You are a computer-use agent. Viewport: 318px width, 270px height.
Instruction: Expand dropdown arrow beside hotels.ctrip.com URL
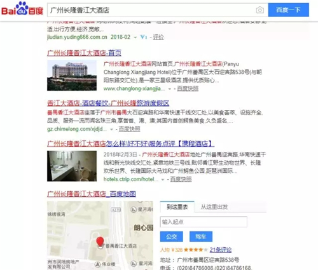163,180
